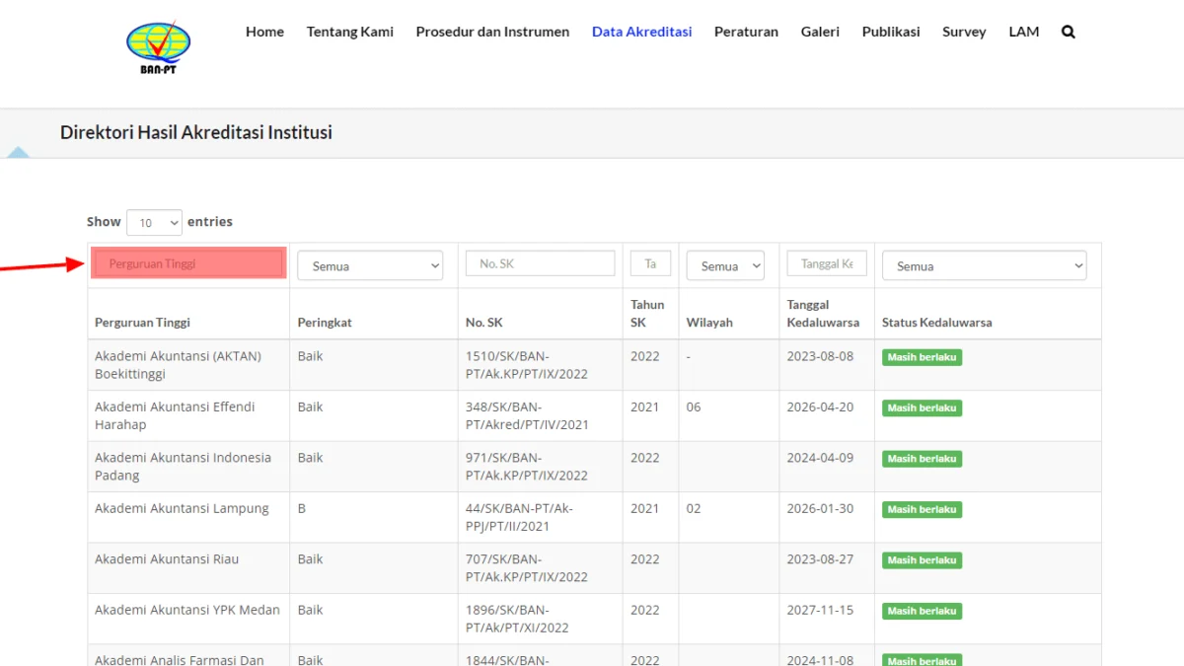Sort by Wilayah column header
1184x666 pixels.
tap(709, 323)
